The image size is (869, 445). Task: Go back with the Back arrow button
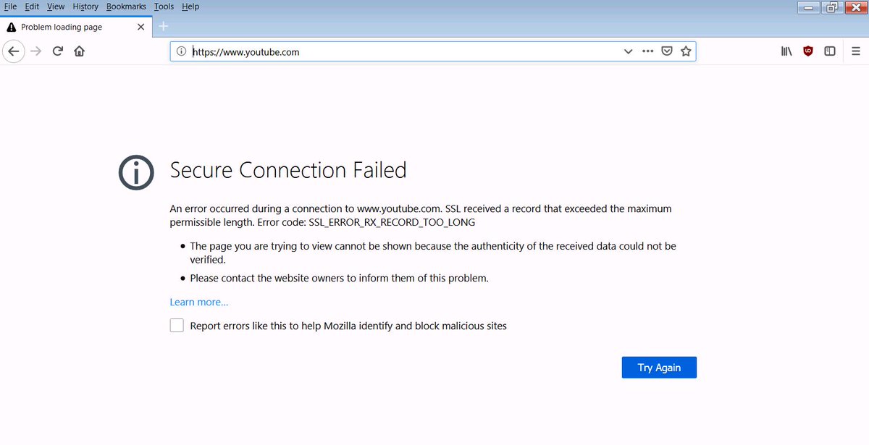[x=13, y=51]
